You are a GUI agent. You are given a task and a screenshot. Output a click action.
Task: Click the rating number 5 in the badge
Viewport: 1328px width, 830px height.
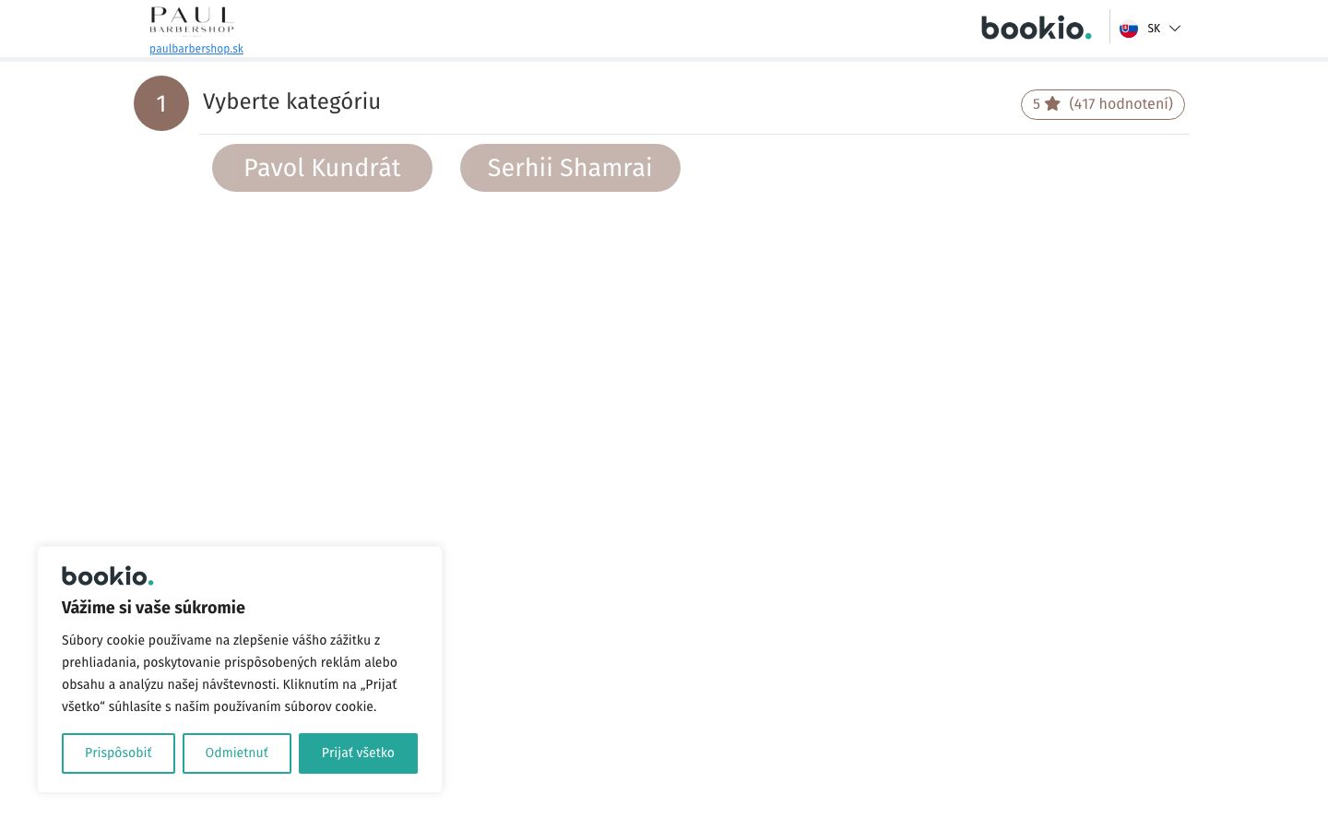click(1037, 104)
